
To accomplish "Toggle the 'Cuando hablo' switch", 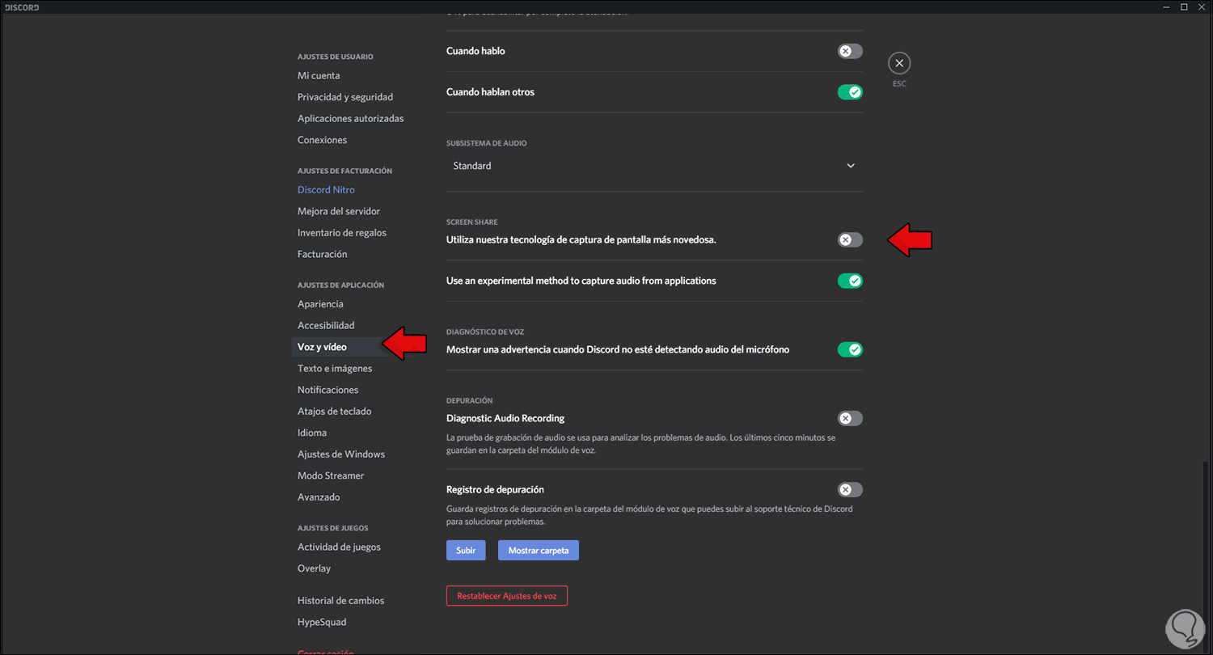I will tap(849, 51).
